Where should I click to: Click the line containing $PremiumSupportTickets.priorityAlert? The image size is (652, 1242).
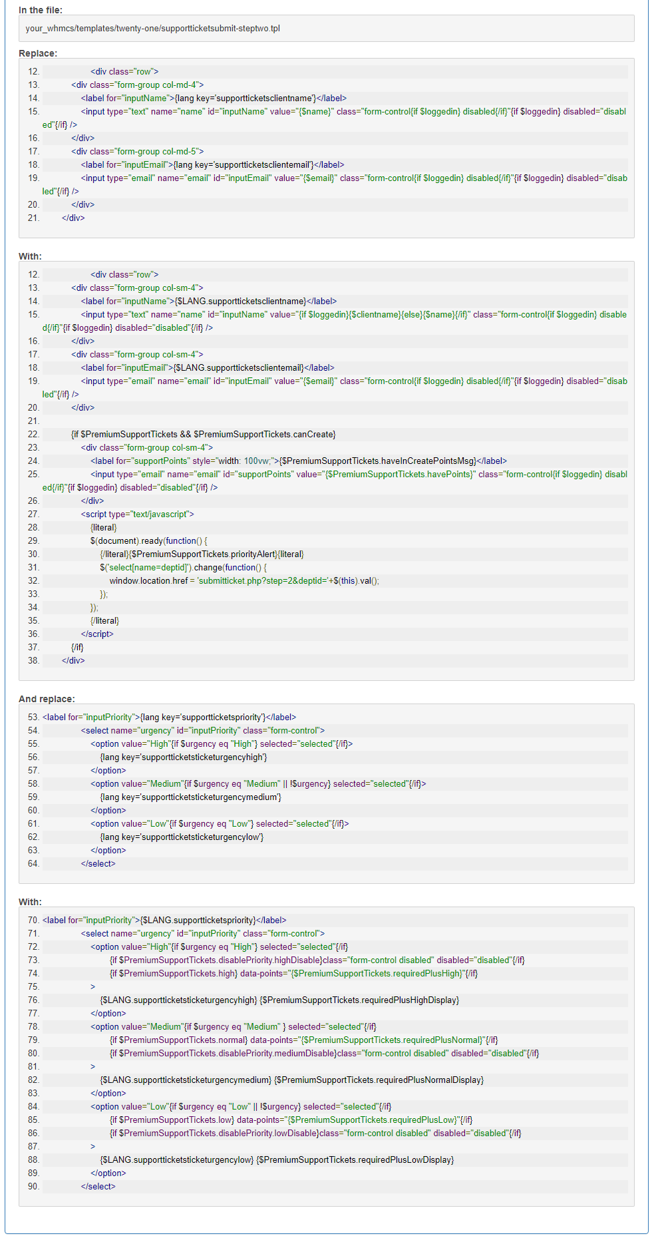tap(202, 554)
